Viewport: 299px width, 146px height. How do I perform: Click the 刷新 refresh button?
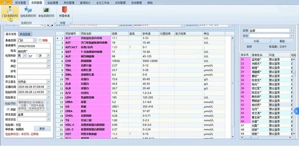[x=282, y=41]
